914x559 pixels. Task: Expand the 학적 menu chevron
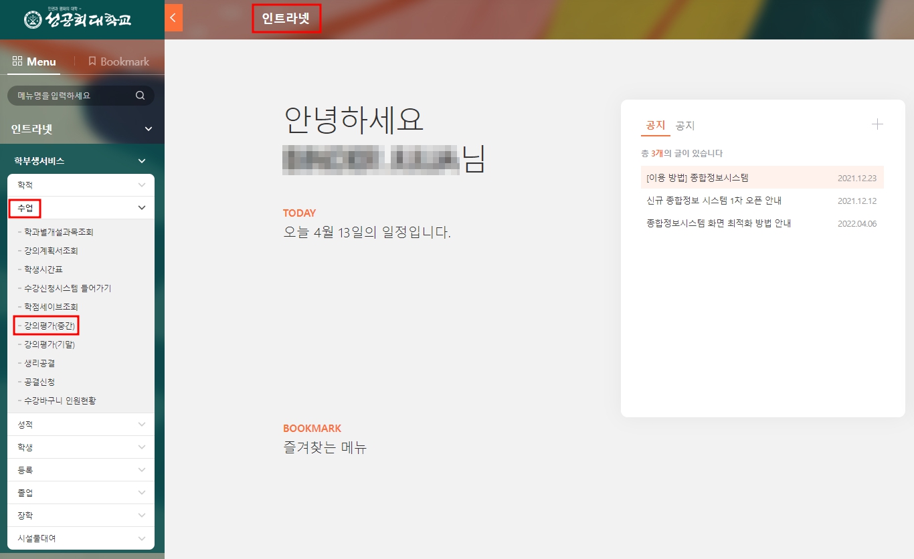coord(141,185)
